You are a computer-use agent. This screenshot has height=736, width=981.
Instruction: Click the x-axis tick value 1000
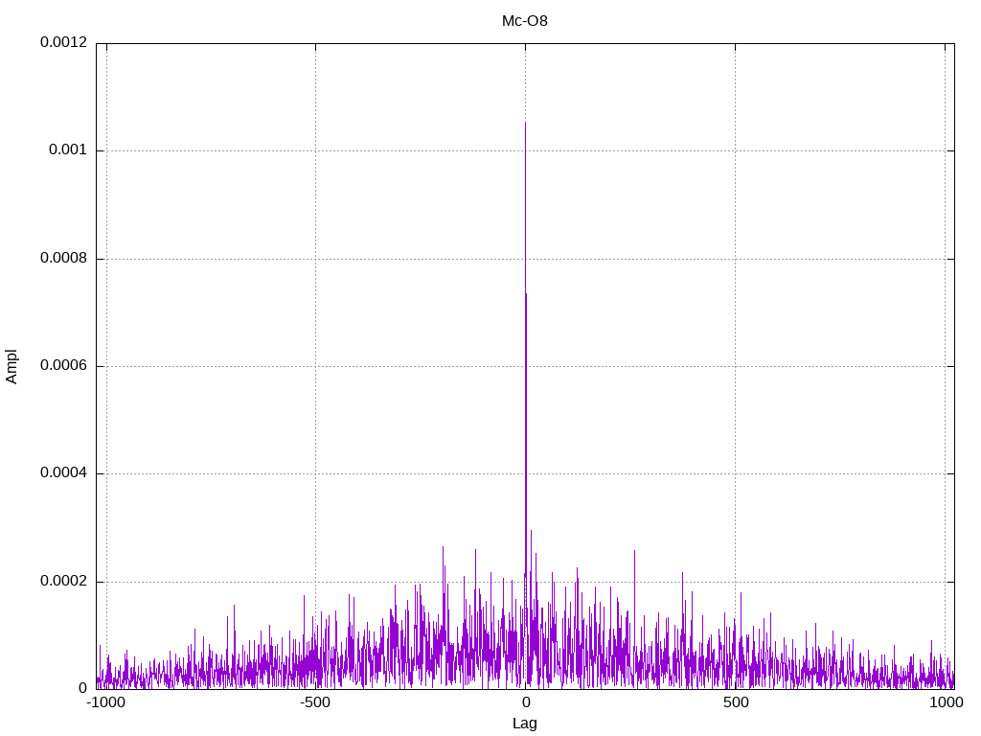coord(946,702)
